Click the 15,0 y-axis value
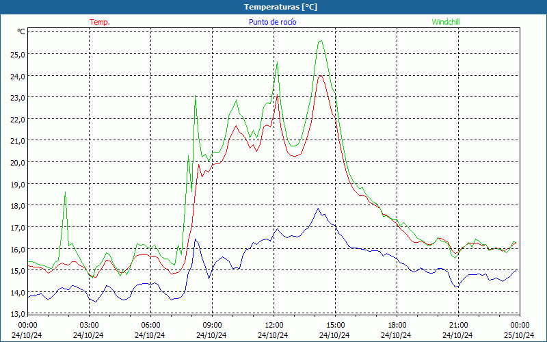The width and height of the screenshot is (547, 342). pyautogui.click(x=18, y=271)
